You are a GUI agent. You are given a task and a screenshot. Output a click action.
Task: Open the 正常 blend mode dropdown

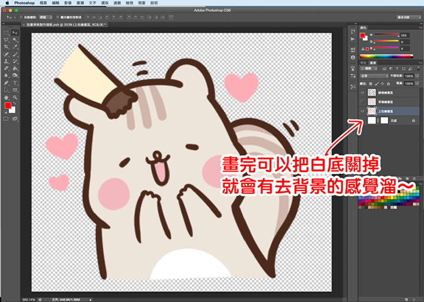[x=375, y=76]
